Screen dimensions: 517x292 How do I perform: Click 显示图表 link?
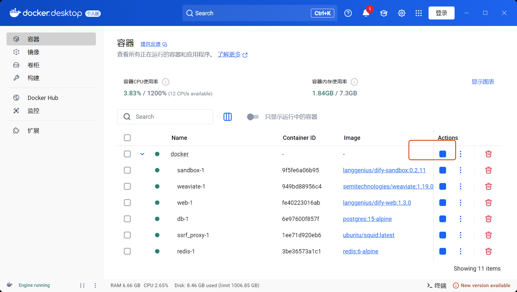[x=483, y=82]
